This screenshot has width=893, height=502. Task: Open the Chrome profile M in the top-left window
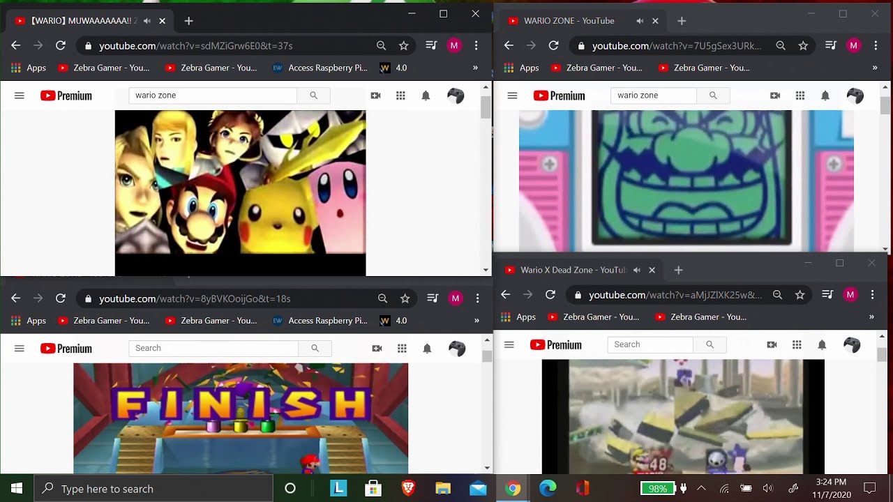click(454, 45)
